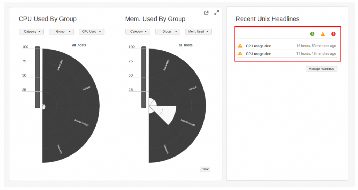Click warning icon of the 17 hours ago alert
Screen dimensions: 358x190
(x=240, y=54)
